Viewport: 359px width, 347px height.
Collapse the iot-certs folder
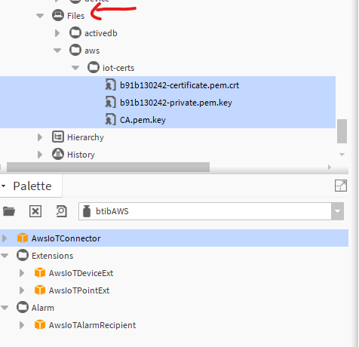pos(75,68)
